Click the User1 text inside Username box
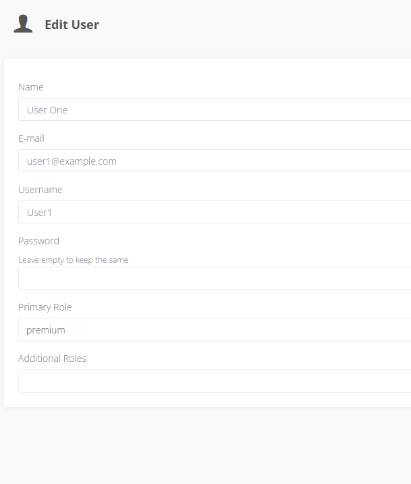411x484 pixels. coord(40,213)
